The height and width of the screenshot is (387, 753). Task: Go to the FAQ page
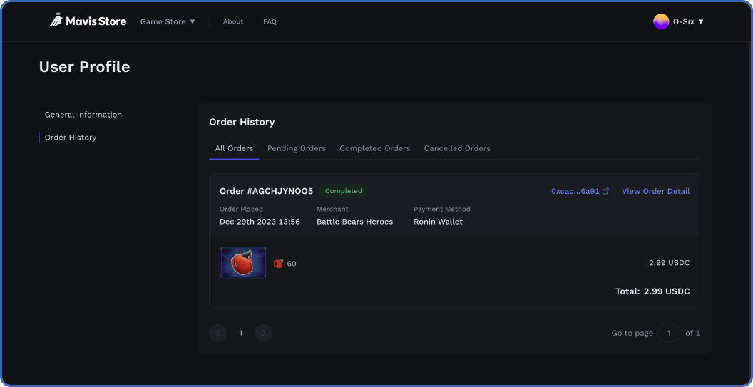pyautogui.click(x=270, y=21)
